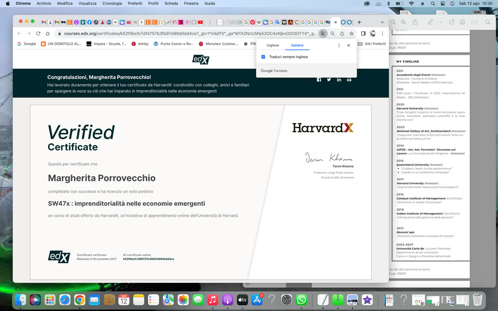
Task: Open translate popup options menu
Action: [339, 45]
